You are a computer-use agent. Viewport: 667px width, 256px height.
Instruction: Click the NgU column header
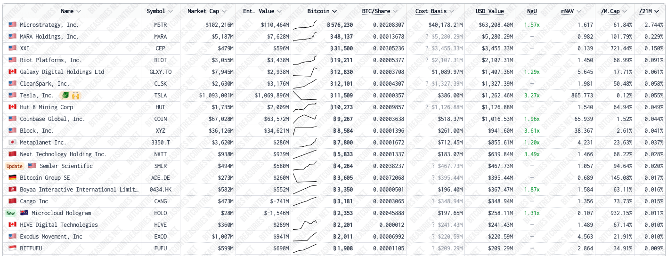tap(532, 11)
